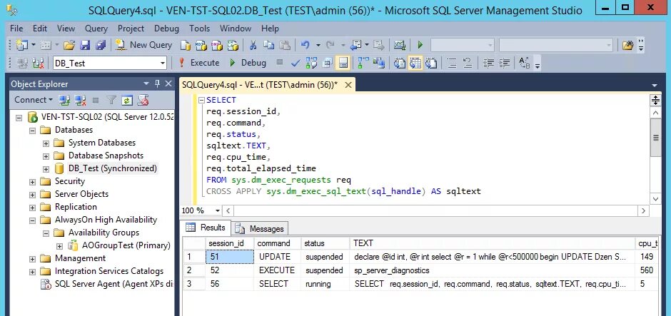Expand the AOGroupTest (Primary) node
671x316 pixels.
tap(59, 246)
